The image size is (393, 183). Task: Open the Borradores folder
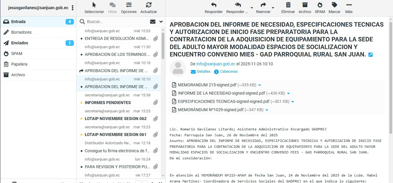click(x=21, y=32)
